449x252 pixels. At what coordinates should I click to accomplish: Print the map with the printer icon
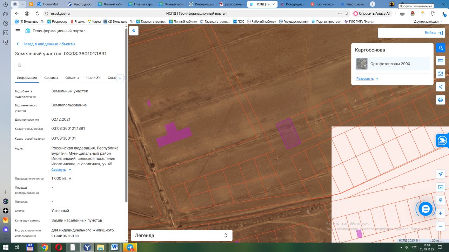[x=441, y=100]
